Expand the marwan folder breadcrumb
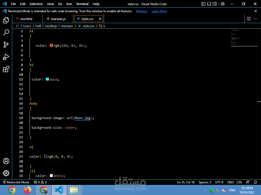Screen dimensions: 261x195 (67, 26)
